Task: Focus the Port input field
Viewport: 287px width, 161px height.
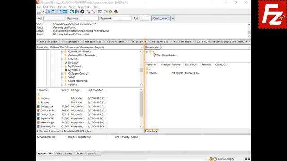Action: click(x=144, y=18)
